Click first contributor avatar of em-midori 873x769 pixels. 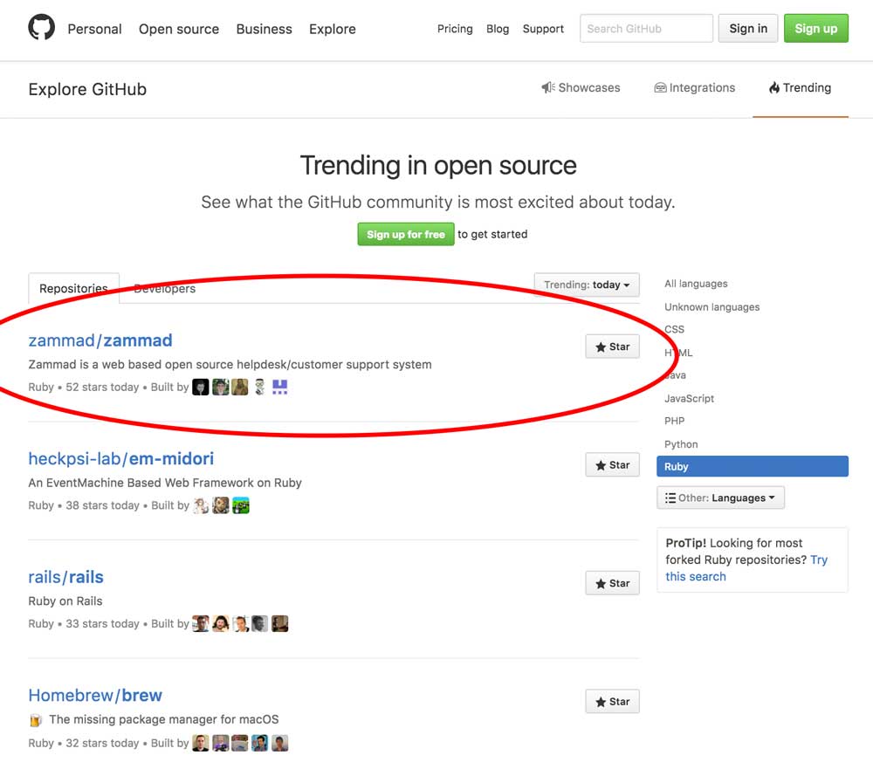tap(201, 505)
